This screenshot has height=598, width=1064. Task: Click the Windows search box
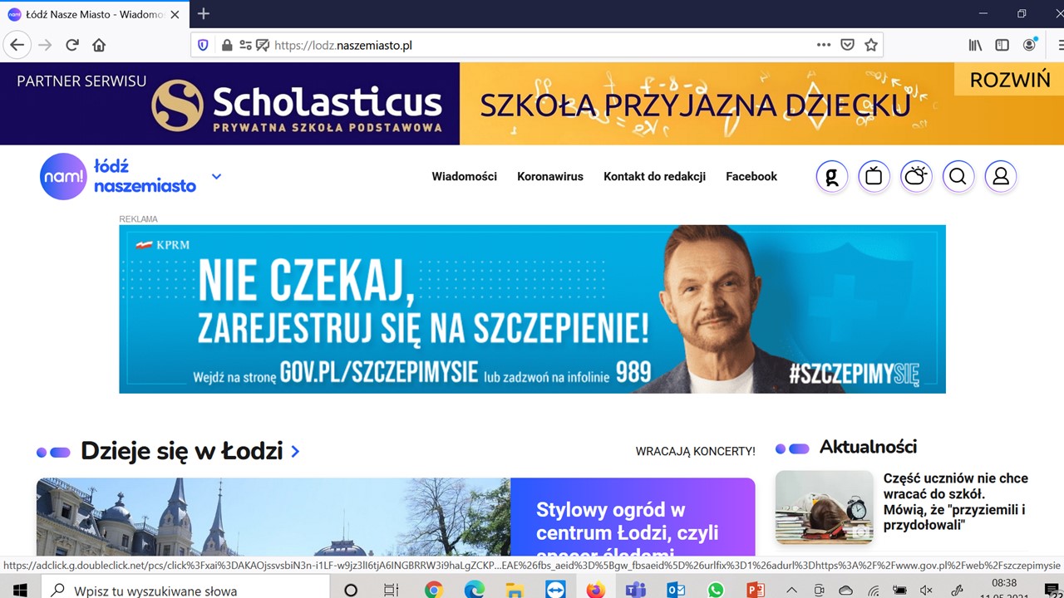186,590
